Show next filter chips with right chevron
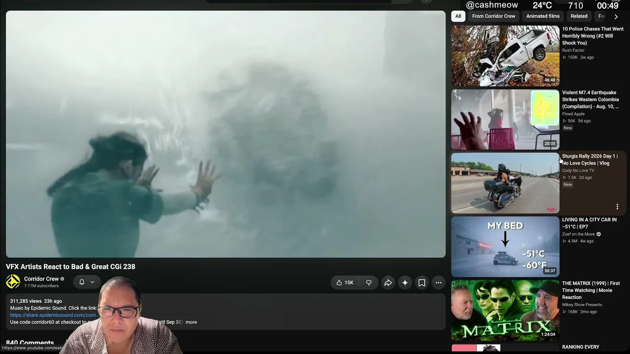Image resolution: width=630 pixels, height=354 pixels. pyautogui.click(x=616, y=16)
